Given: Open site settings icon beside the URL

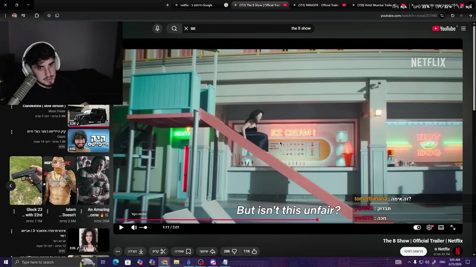Looking at the screenshot, I should click(x=442, y=16).
